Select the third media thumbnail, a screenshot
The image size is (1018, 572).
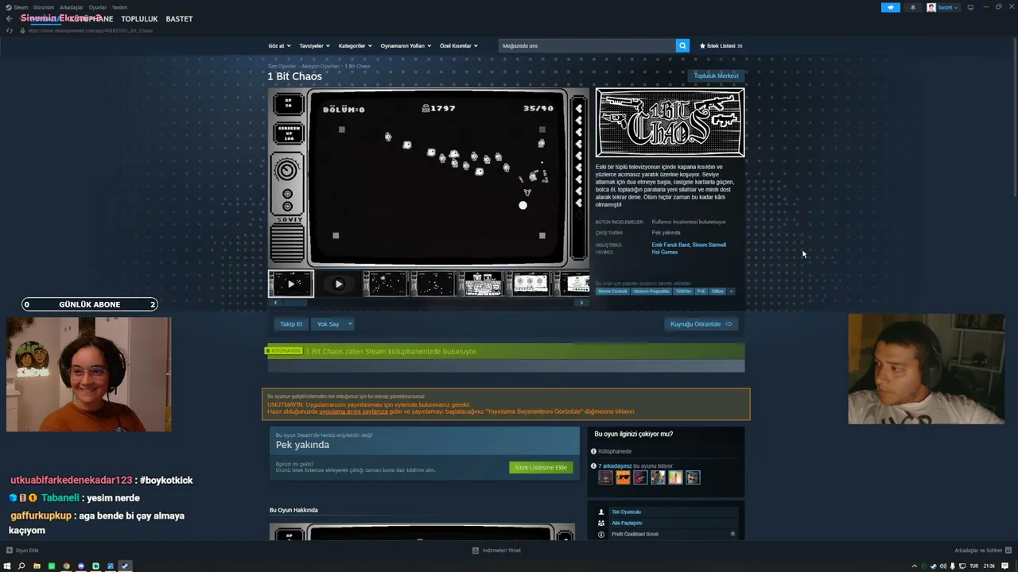pyautogui.click(x=387, y=284)
